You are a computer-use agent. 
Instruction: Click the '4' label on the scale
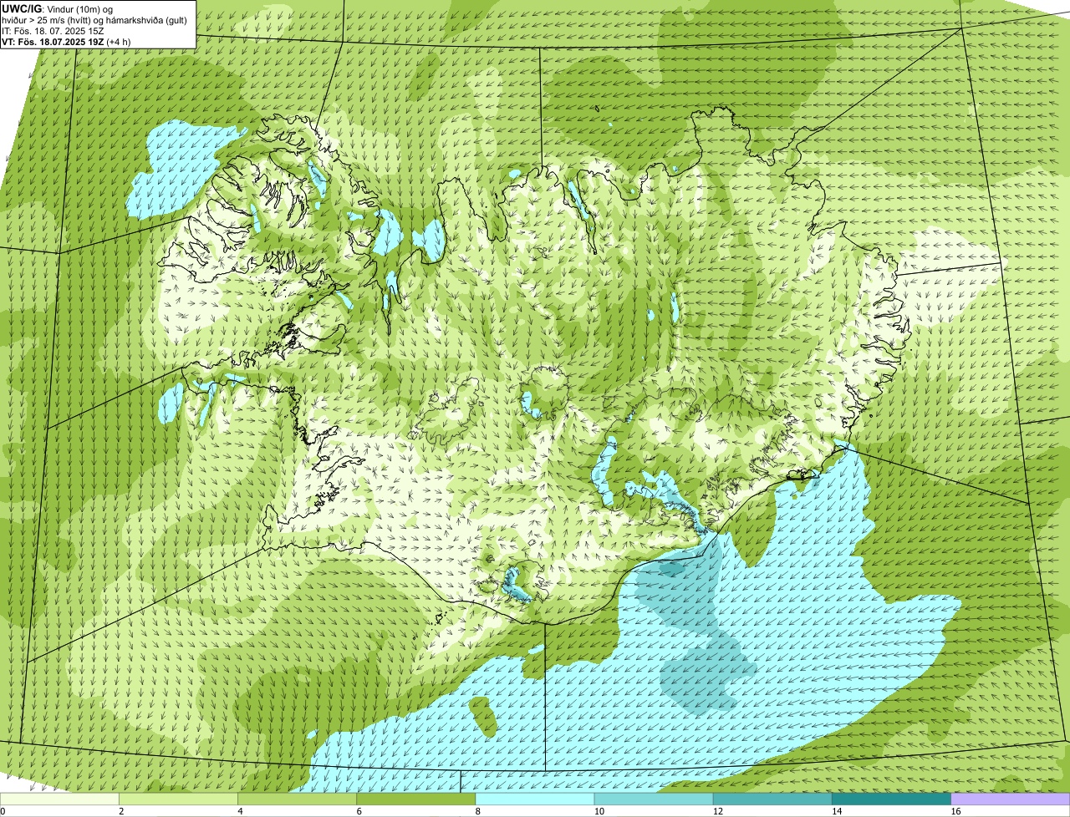[x=240, y=811]
